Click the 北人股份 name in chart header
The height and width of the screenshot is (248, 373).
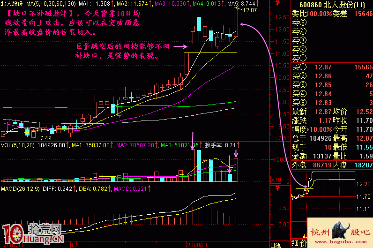tap(12, 4)
